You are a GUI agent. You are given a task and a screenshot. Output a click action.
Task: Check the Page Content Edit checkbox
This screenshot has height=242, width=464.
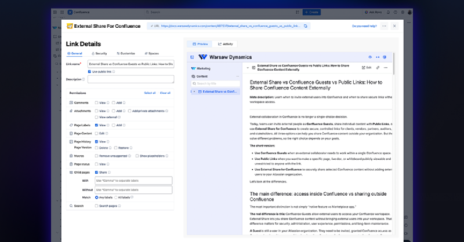(96, 134)
